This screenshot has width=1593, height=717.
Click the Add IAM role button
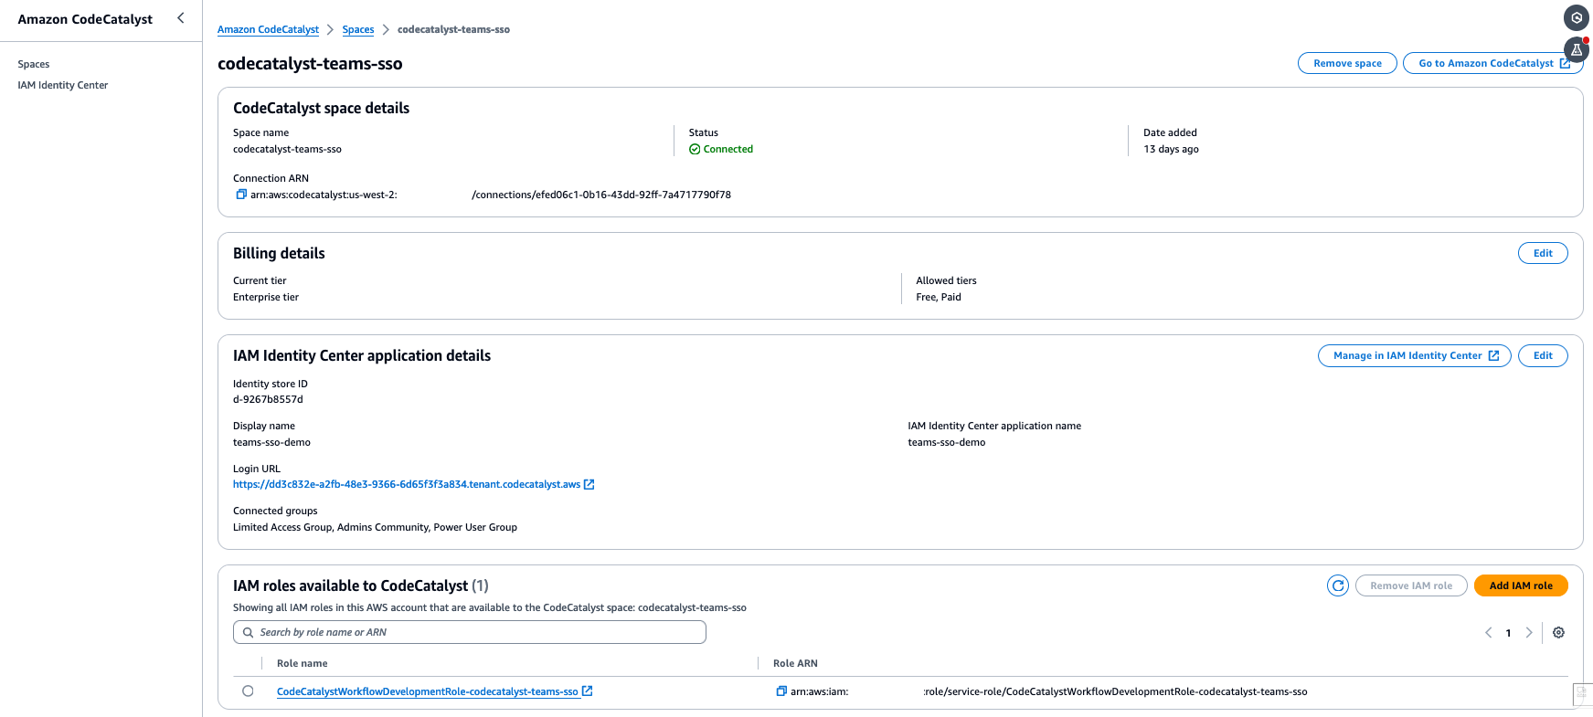tap(1521, 585)
